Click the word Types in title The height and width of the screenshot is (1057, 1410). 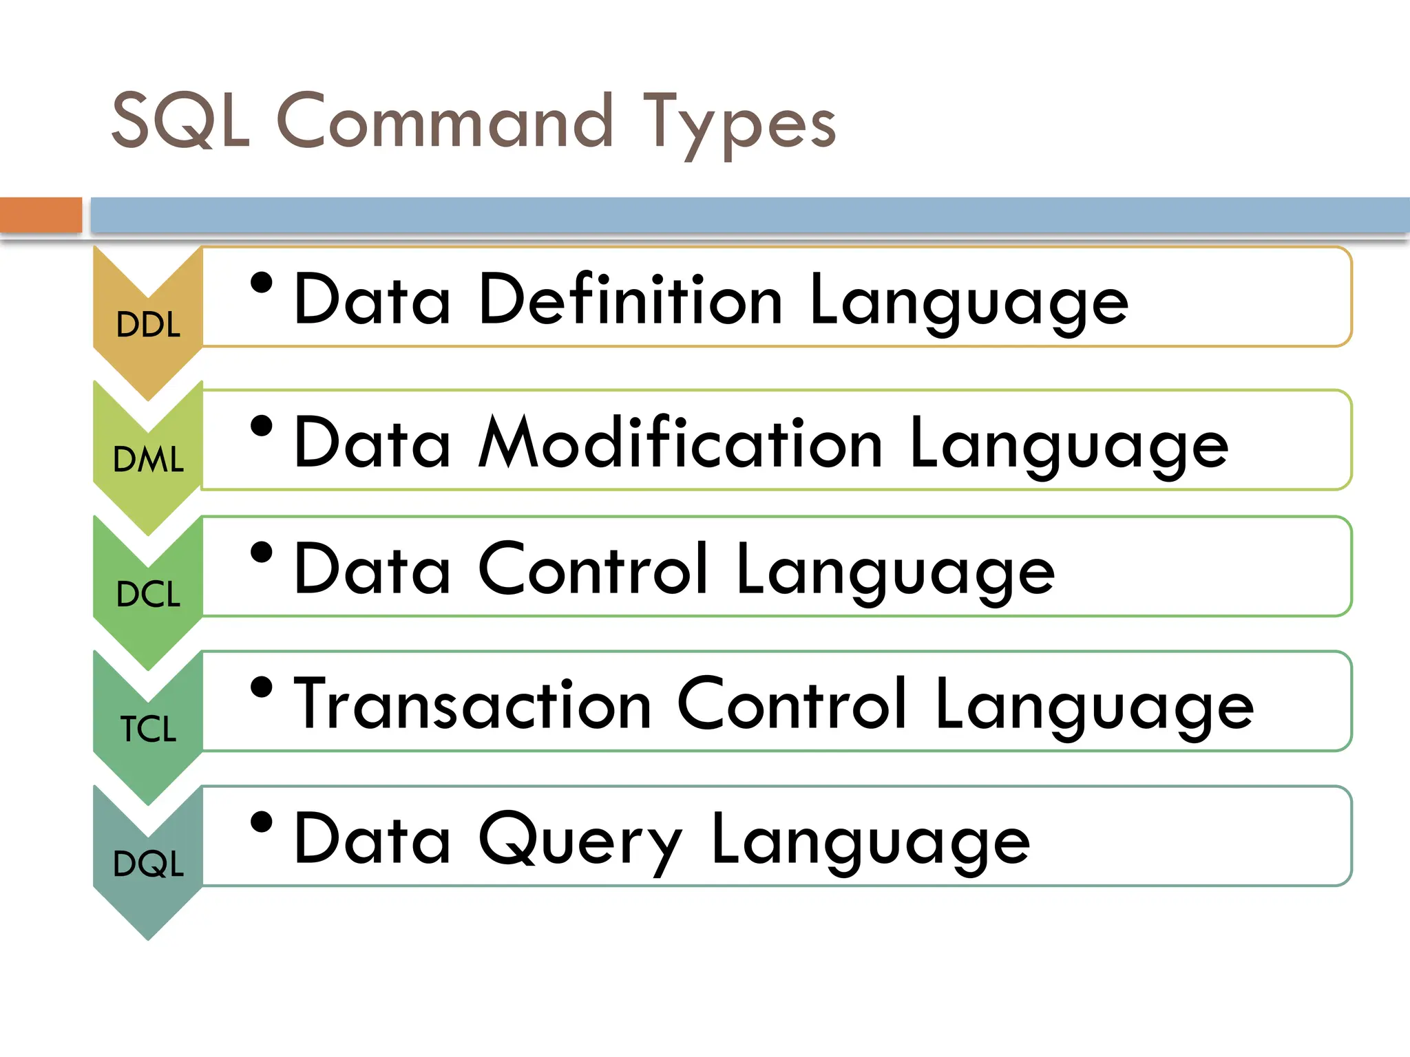pyautogui.click(x=739, y=123)
